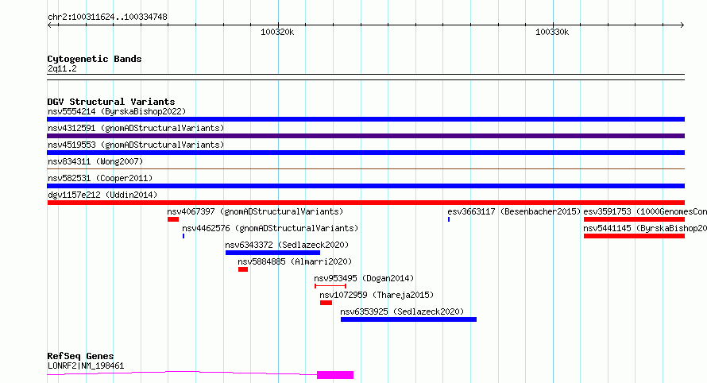Open variant label esv3663117 (Besenbacher2015)
The image size is (707, 383).
514,211
